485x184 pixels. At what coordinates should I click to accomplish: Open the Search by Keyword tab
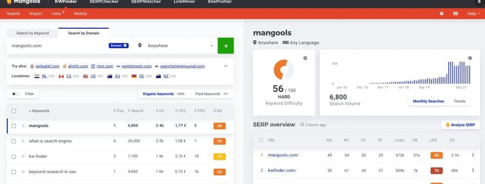tap(32, 33)
